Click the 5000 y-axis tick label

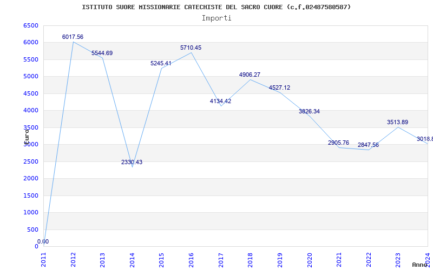(31, 76)
